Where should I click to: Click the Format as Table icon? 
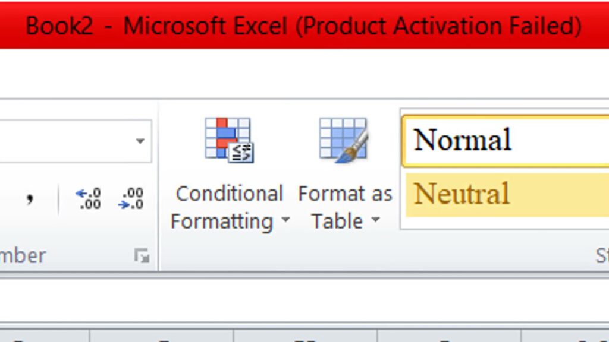pos(343,140)
